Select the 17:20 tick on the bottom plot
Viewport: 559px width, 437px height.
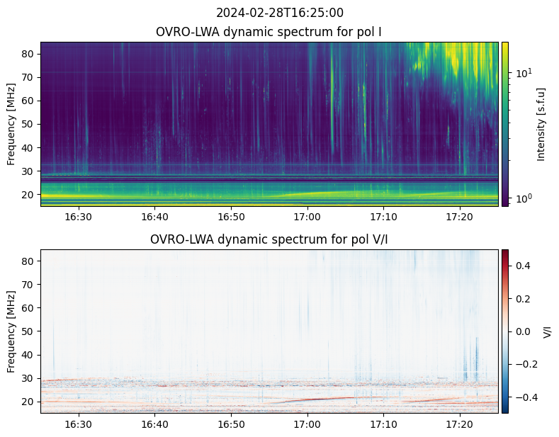click(460, 424)
